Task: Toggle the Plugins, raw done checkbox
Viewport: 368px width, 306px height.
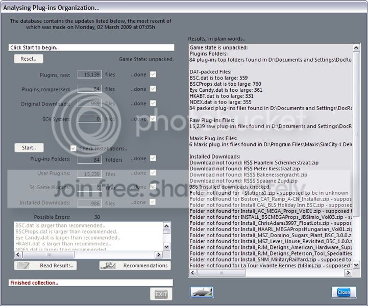Action: tap(153, 74)
